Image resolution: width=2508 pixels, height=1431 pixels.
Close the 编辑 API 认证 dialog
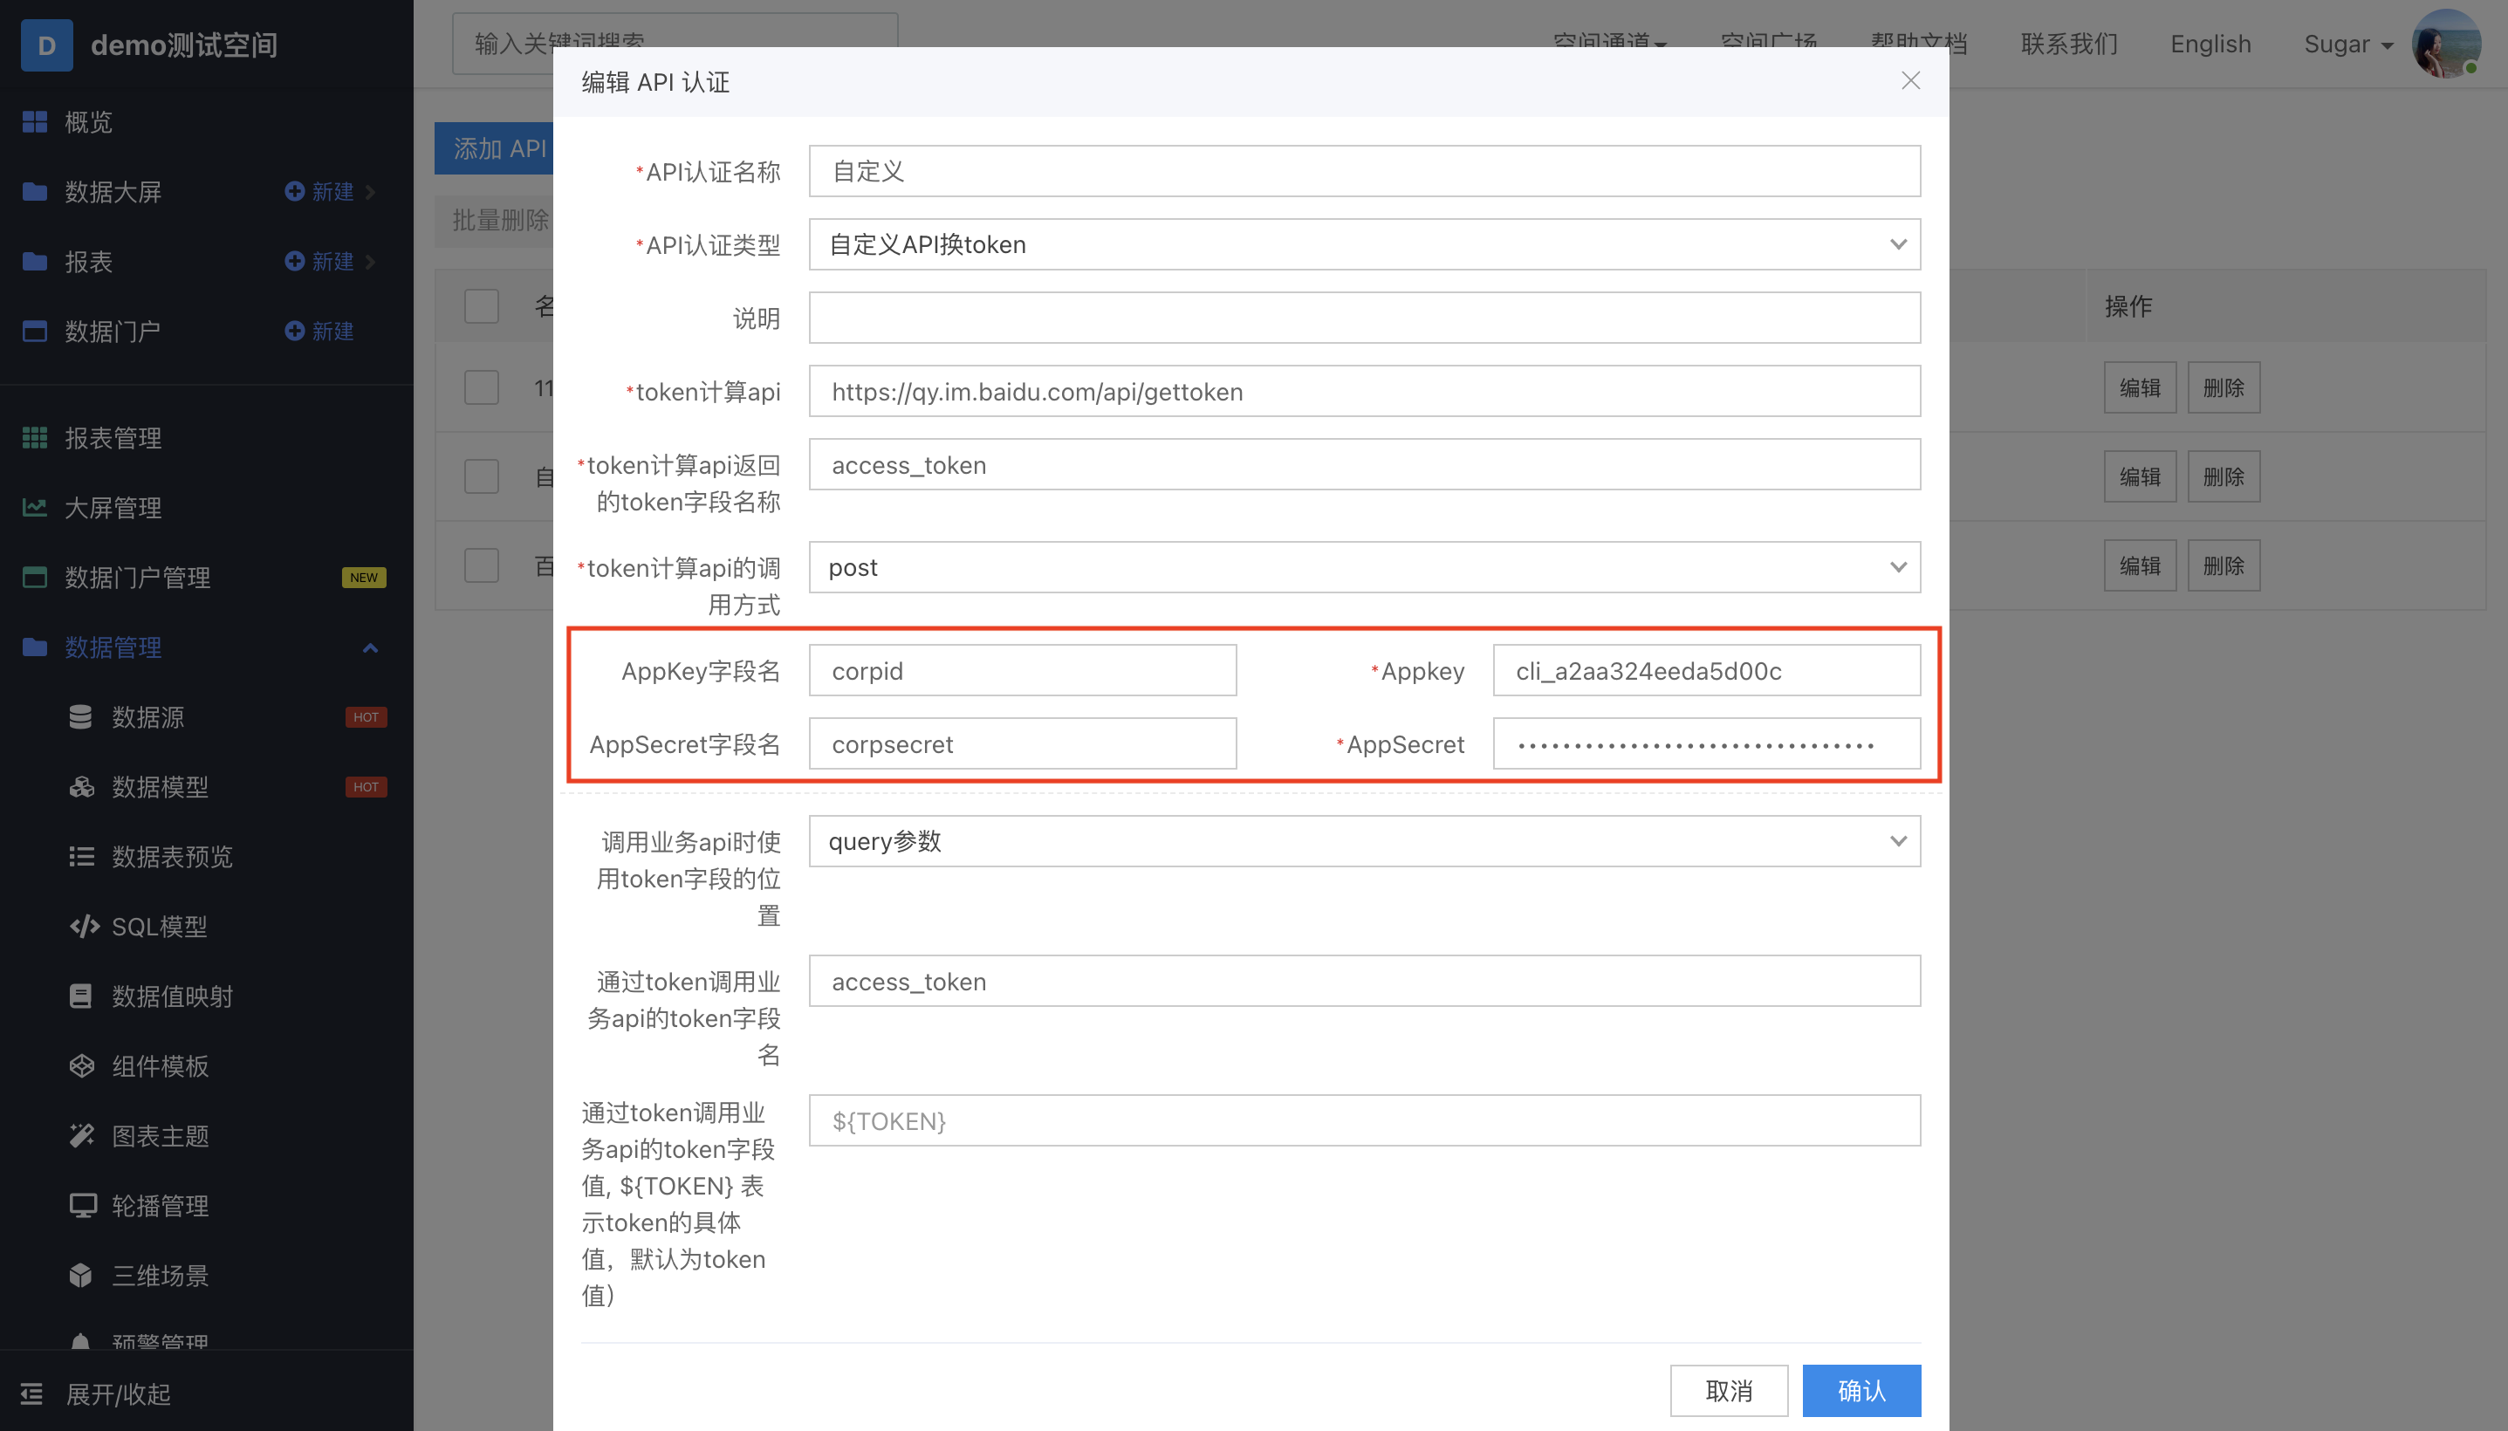tap(1910, 80)
